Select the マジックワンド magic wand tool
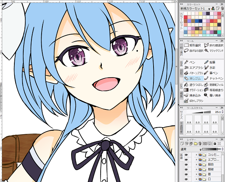This screenshot has height=182, width=225. click(x=214, y=50)
